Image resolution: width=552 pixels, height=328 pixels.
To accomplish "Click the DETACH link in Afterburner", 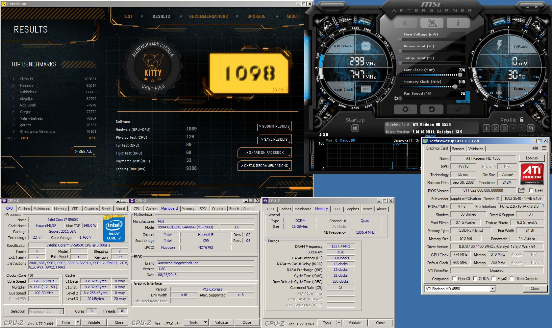I will (x=430, y=136).
